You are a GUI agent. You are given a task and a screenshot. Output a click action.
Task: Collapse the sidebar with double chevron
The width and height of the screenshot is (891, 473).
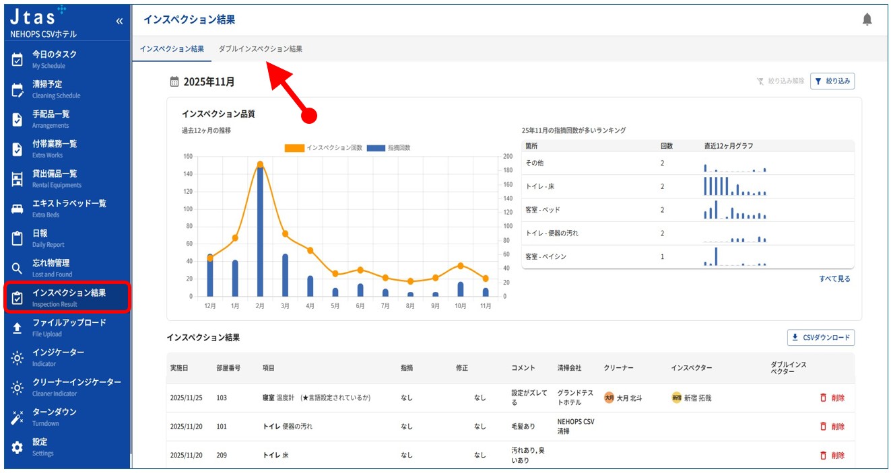pos(119,21)
